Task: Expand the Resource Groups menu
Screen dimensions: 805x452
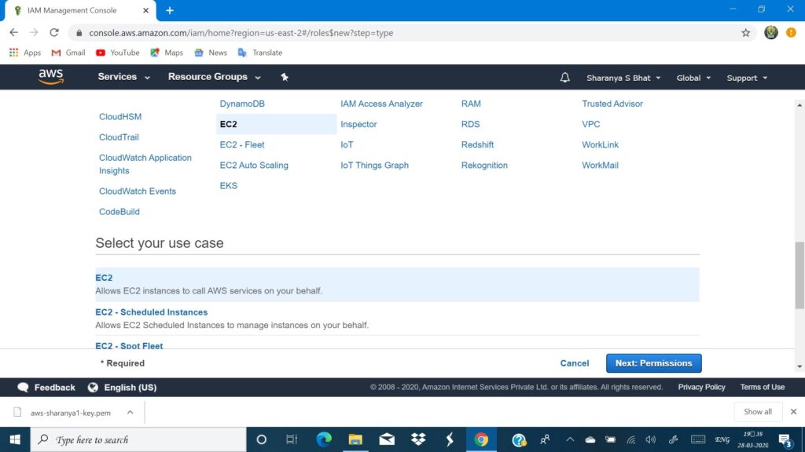Action: (214, 77)
